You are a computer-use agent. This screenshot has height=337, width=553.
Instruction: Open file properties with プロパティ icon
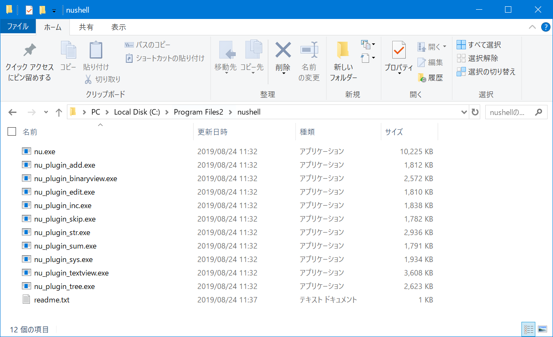tap(398, 55)
